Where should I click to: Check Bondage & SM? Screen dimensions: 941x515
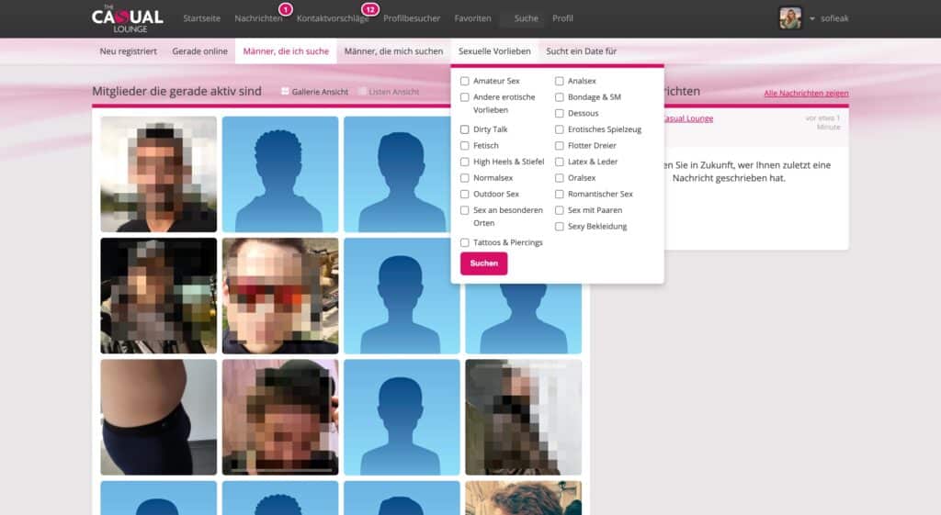click(x=560, y=97)
